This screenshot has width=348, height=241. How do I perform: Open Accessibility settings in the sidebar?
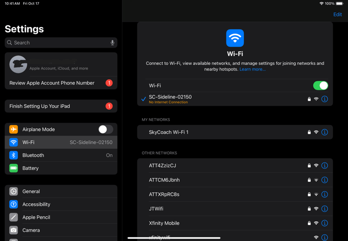[61, 204]
